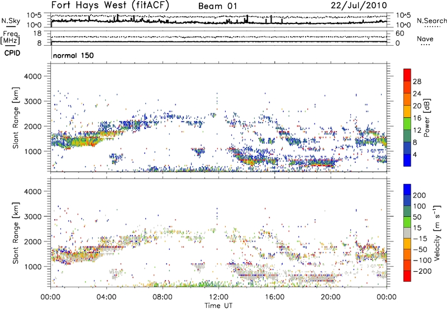This screenshot has height=309, width=447.
Task: Click the 'Freq. [MHz]' label
Action: pos(10,37)
